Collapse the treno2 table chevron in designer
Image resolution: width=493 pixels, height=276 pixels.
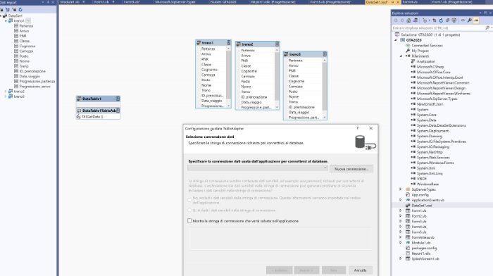coord(277,44)
